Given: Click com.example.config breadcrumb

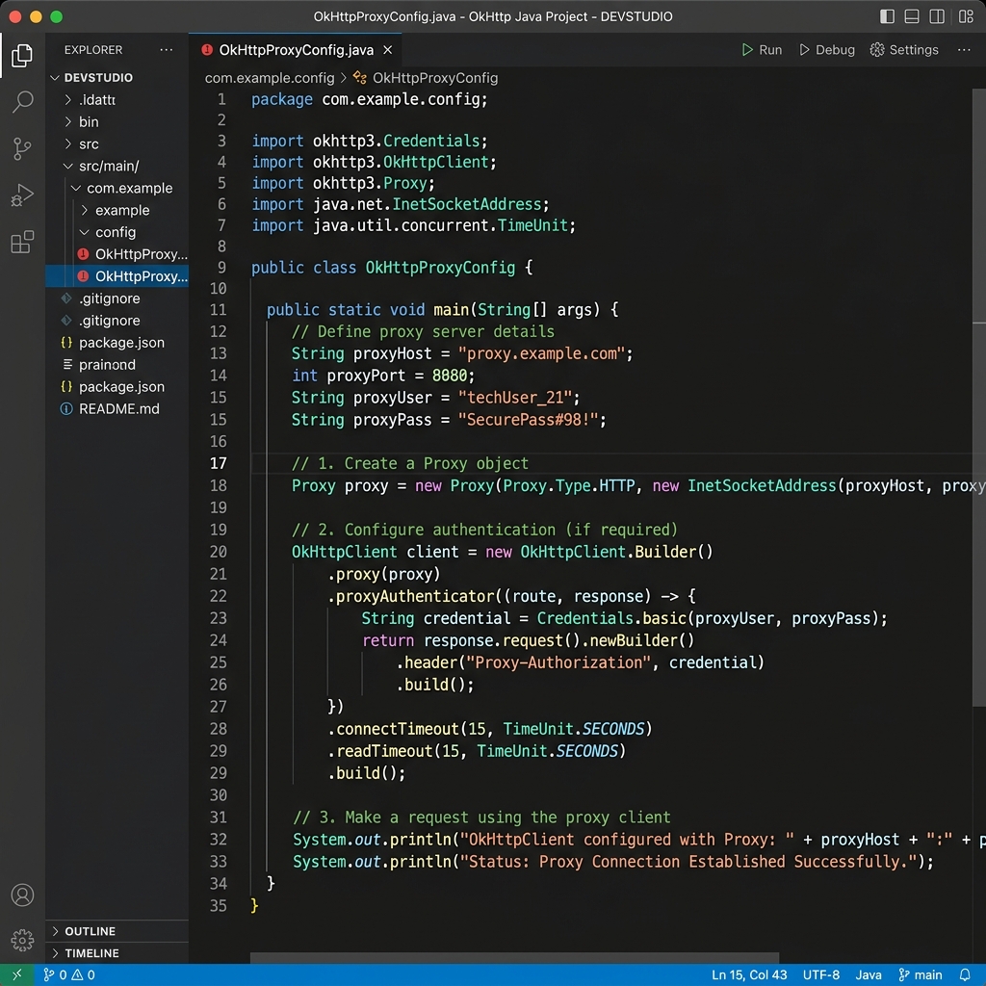Looking at the screenshot, I should [x=270, y=78].
